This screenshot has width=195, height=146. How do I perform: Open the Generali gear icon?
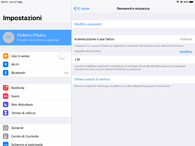tap(6, 128)
